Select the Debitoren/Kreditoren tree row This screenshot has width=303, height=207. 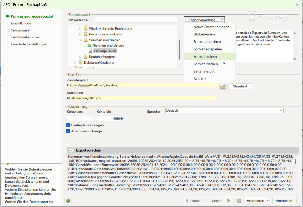pyautogui.click(x=100, y=63)
